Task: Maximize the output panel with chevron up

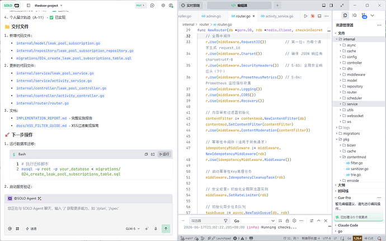Action: (x=319, y=221)
